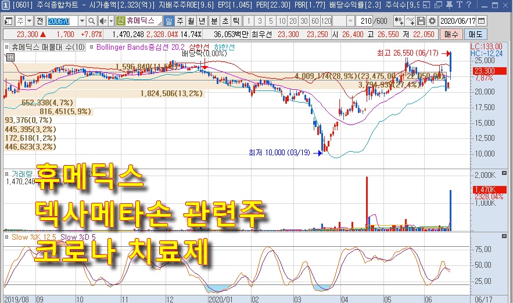Select yearly 년 chart period
The image size is (513, 303).
[x=202, y=21]
